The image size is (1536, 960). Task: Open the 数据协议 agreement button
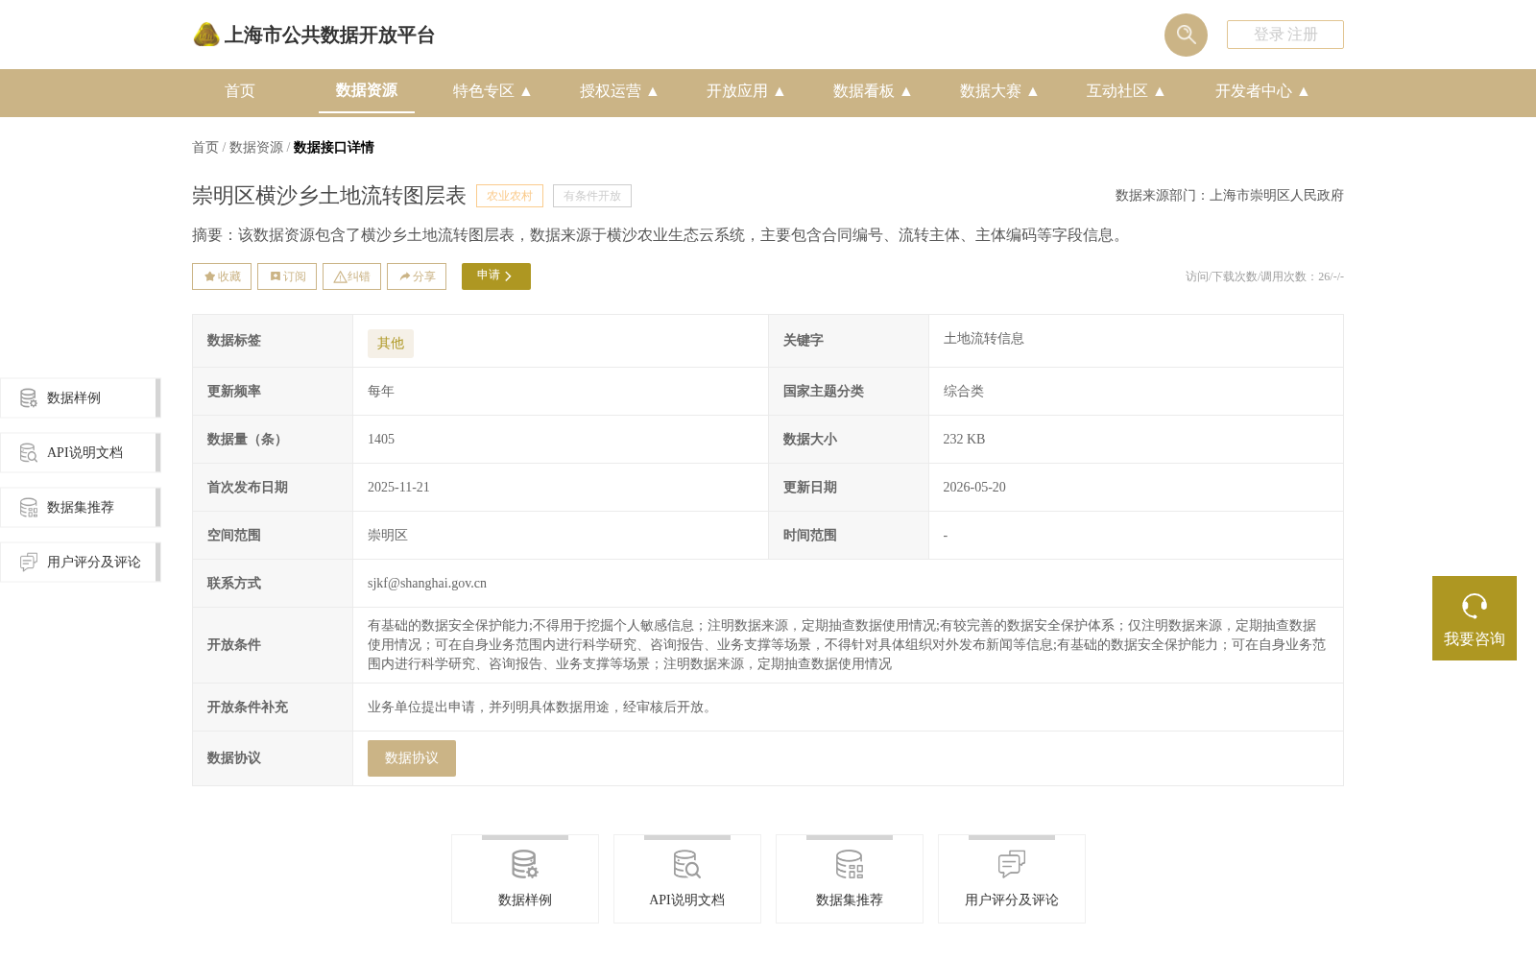coord(412,758)
